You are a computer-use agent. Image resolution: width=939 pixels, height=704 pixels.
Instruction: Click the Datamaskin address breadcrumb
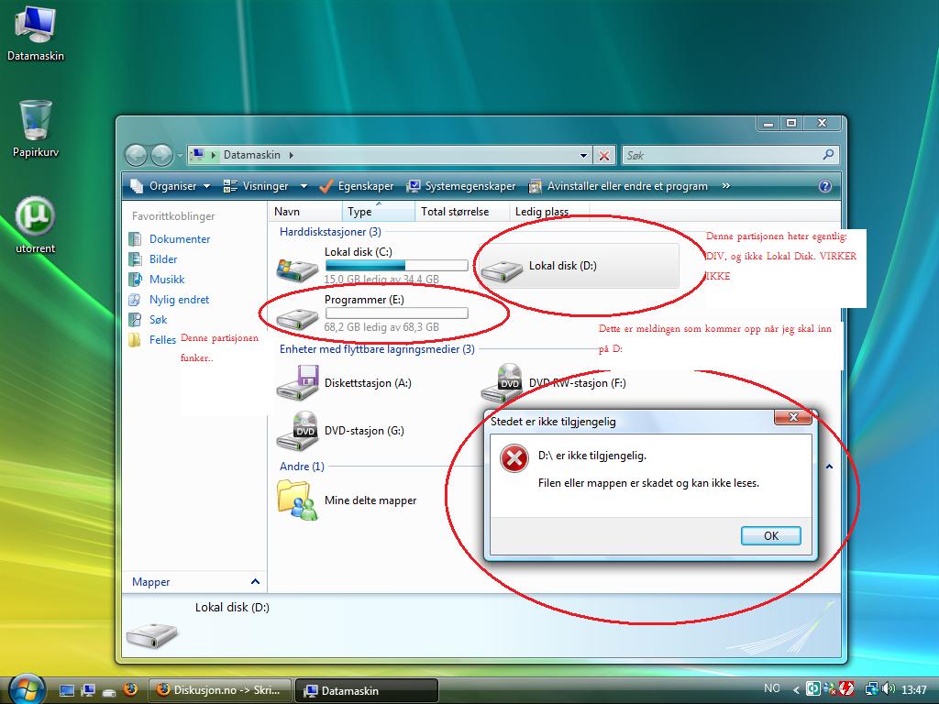point(251,155)
